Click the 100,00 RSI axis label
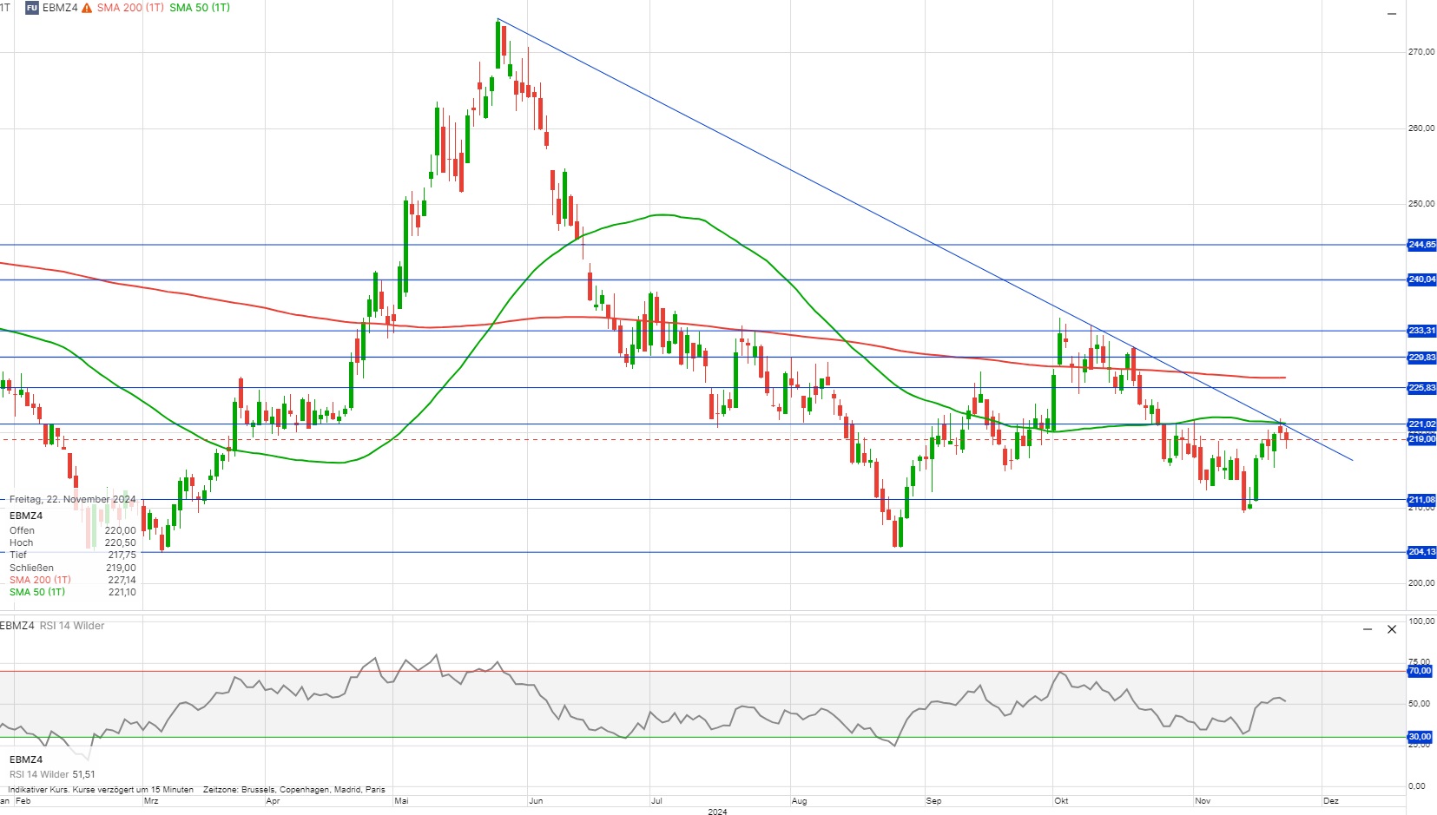The height and width of the screenshot is (815, 1437). 1421,621
